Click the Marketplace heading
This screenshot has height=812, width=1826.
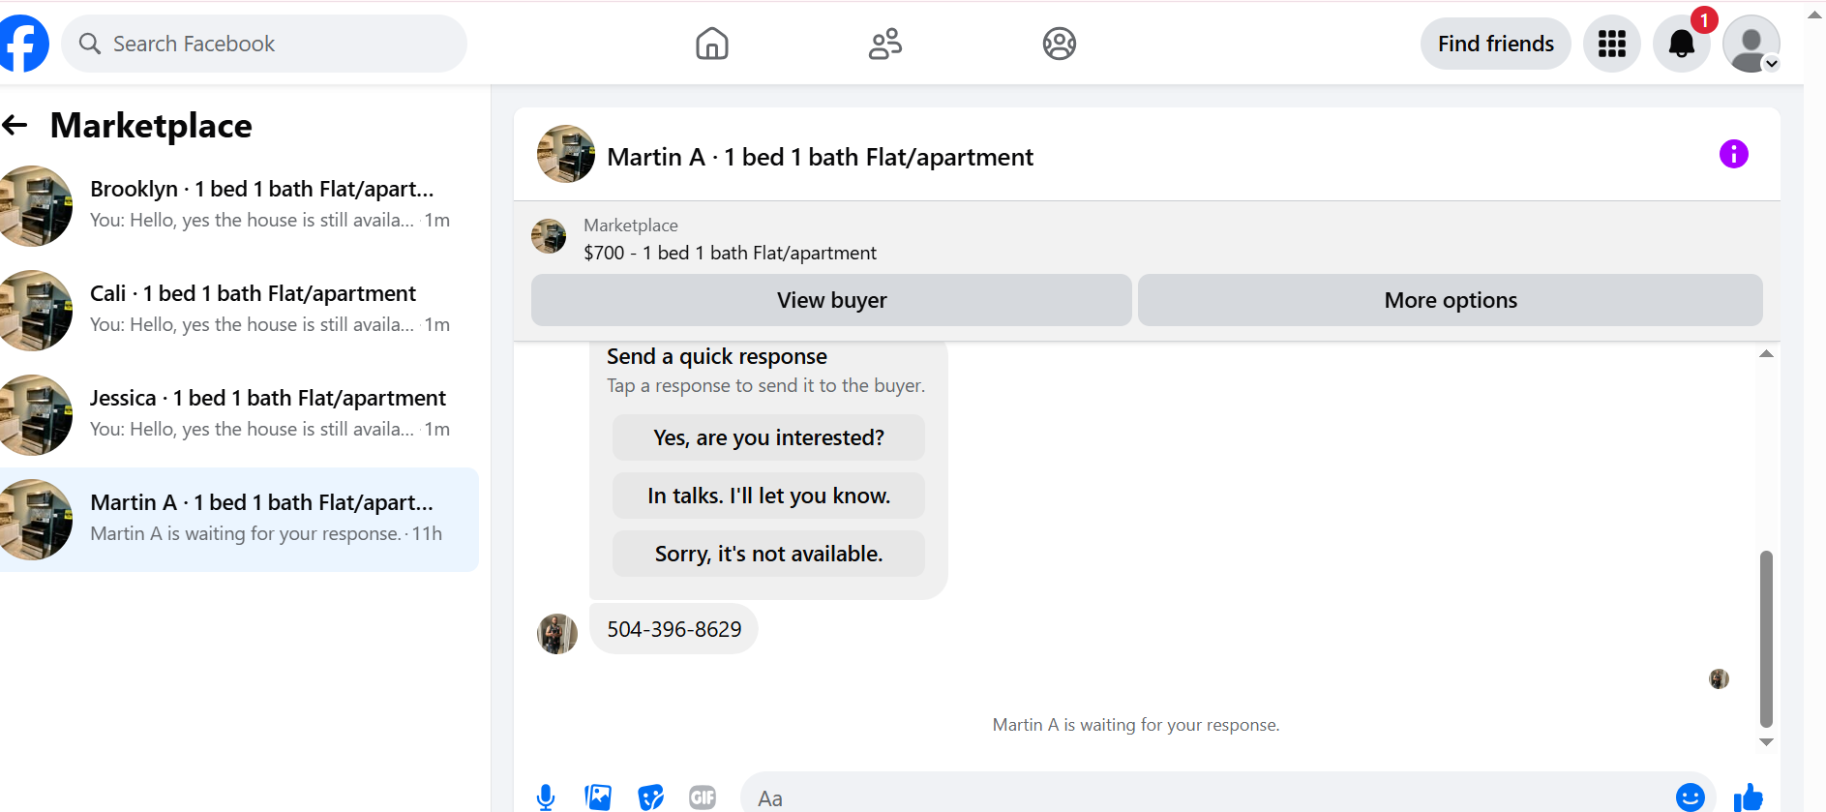[x=151, y=126]
